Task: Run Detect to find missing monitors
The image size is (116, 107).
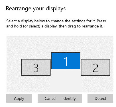Action: tap(100, 98)
